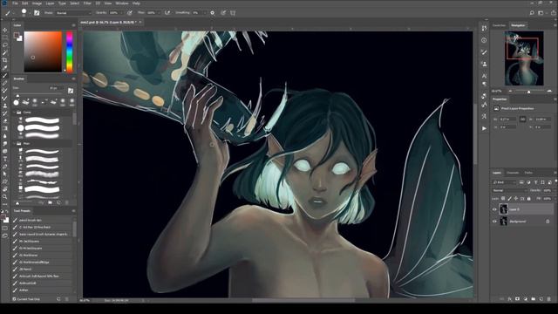Open the layer blend mode dropdown
This screenshot has width=558, height=314.
click(509, 190)
